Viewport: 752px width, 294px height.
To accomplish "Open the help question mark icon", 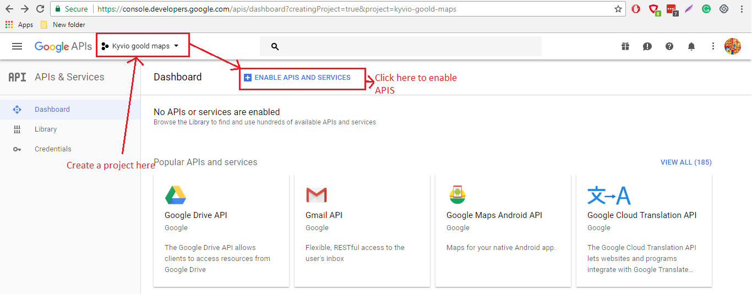I will tap(669, 46).
